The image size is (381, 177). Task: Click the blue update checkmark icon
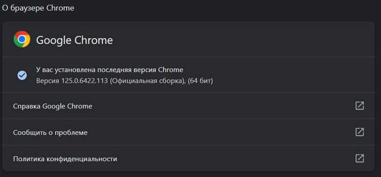coord(22,75)
